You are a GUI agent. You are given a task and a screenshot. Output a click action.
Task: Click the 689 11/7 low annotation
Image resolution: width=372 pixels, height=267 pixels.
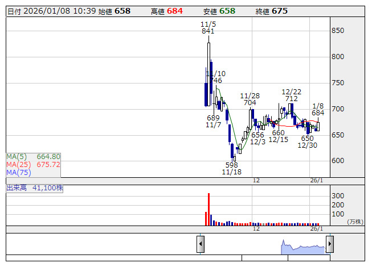click(213, 122)
